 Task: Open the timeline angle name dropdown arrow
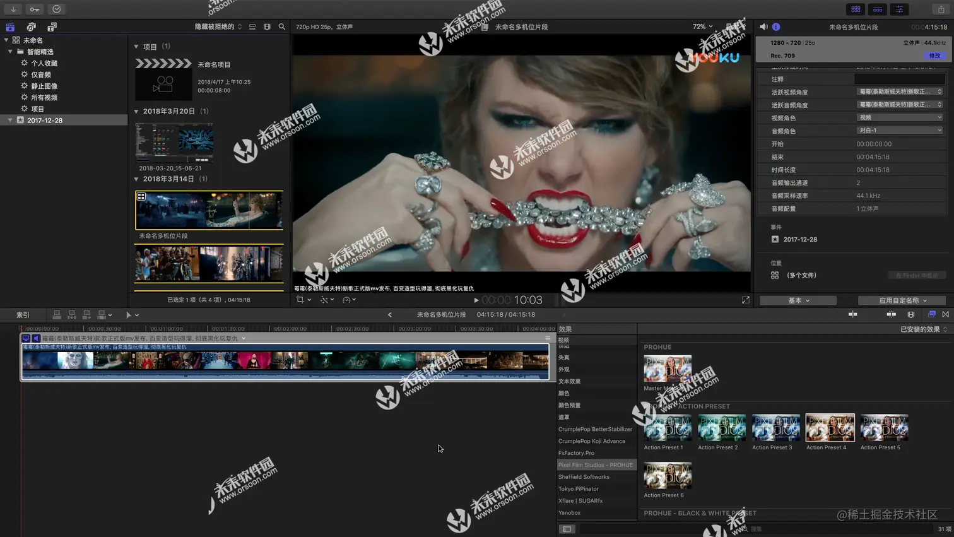244,338
